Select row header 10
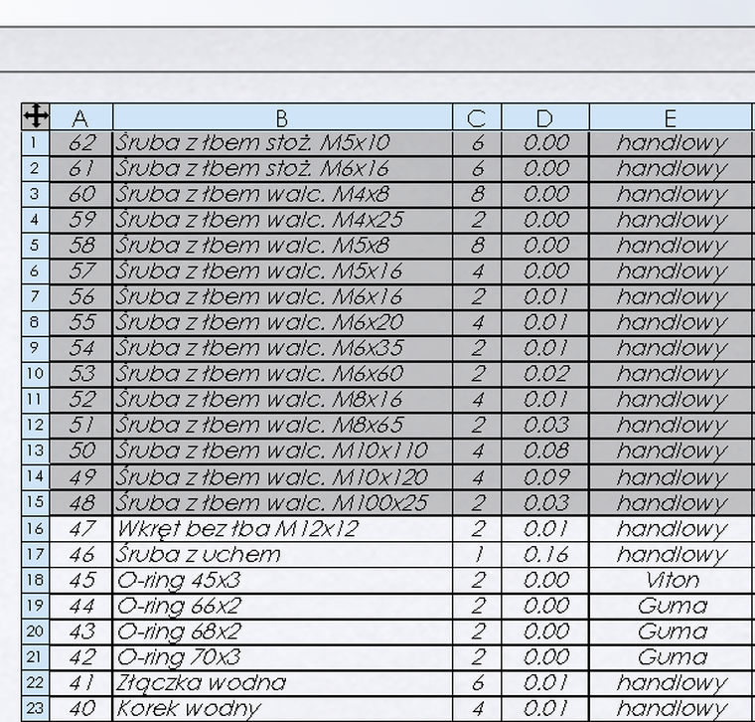This screenshot has width=755, height=722. click(35, 374)
